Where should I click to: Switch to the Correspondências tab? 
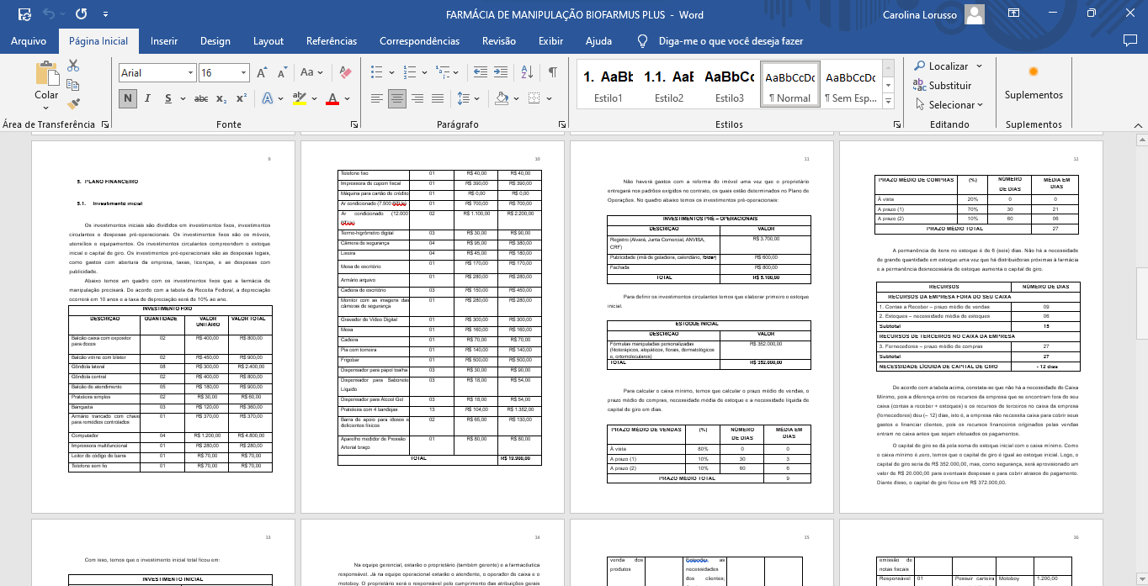click(x=420, y=40)
